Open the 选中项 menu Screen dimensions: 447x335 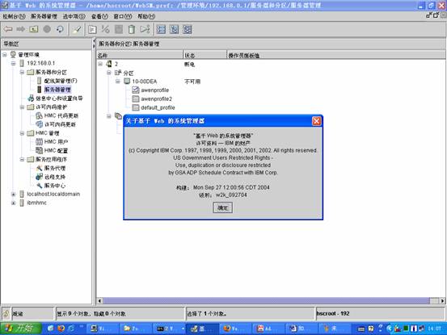pos(74,16)
